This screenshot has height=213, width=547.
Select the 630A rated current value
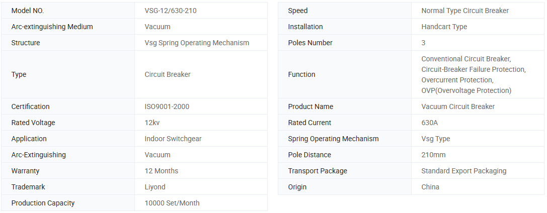click(x=429, y=123)
